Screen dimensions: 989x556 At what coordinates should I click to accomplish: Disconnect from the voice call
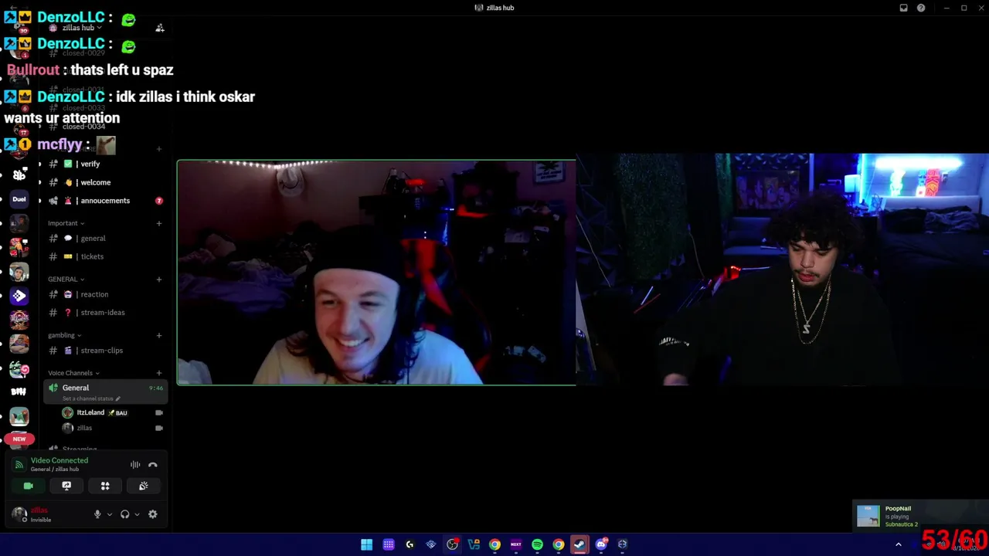(x=152, y=465)
